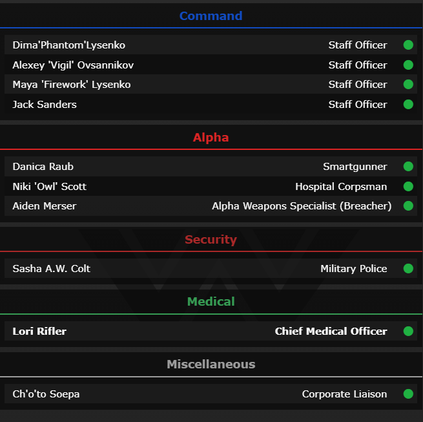Open Danica Raub's name entry
Image resolution: width=423 pixels, height=422 pixels.
pos(43,167)
